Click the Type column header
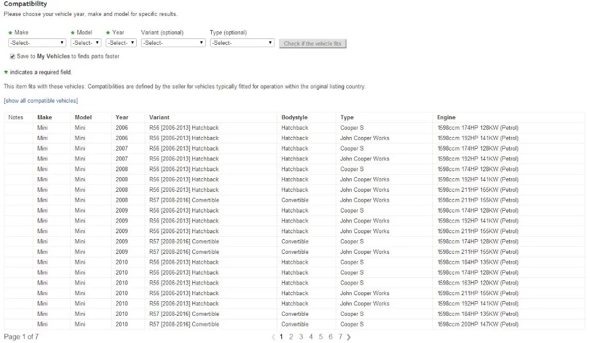This screenshot has height=343, width=590. pyautogui.click(x=347, y=117)
